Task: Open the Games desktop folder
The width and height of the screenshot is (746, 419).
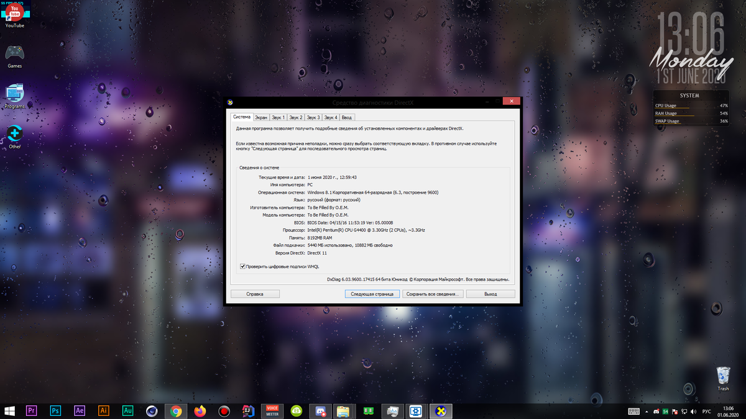Action: (14, 56)
